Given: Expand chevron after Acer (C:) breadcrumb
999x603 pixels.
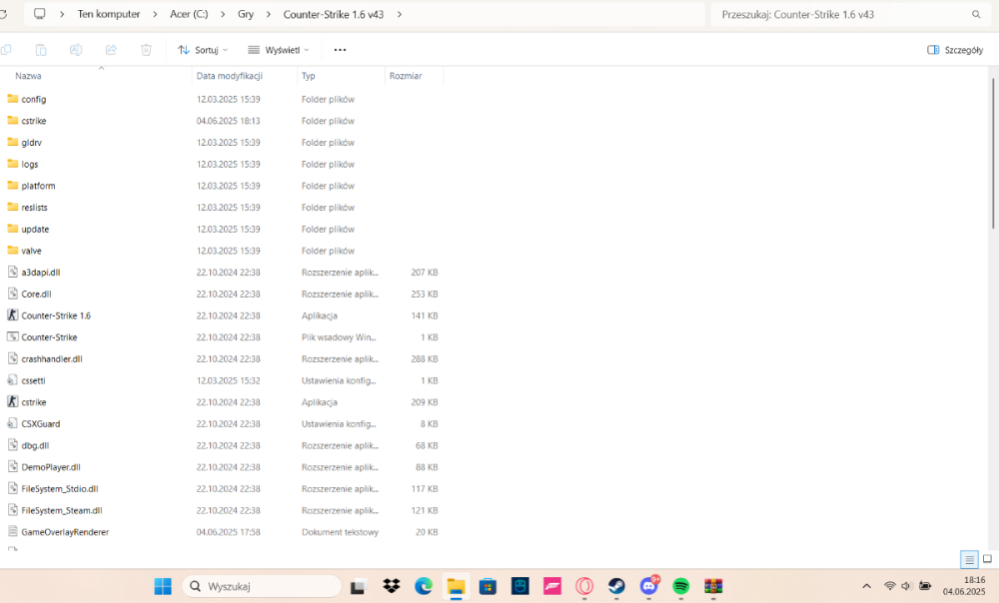Looking at the screenshot, I should [223, 14].
